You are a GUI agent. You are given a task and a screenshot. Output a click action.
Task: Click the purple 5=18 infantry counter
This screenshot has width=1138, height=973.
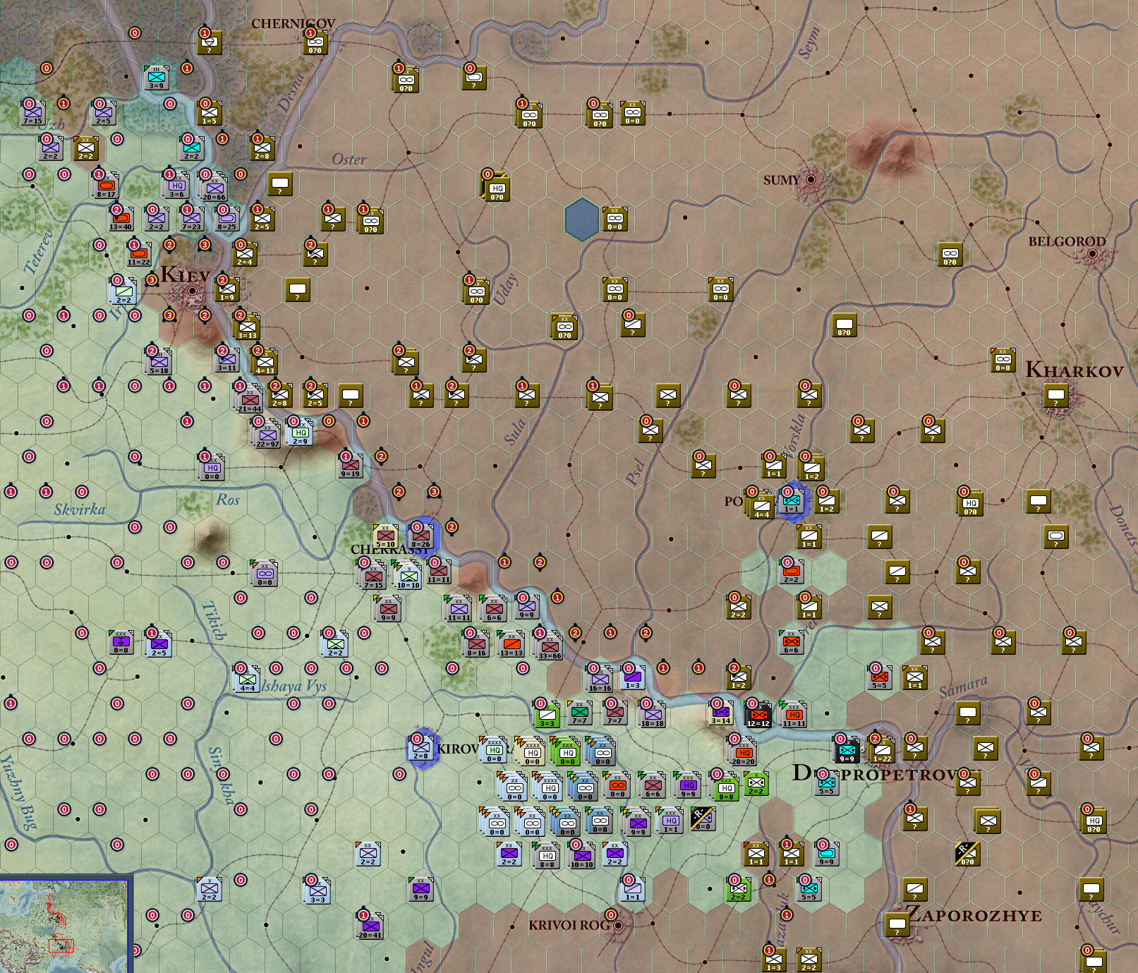[159, 363]
